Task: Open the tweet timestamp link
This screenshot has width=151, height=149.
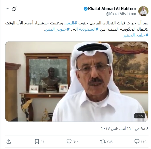Action: (125, 129)
